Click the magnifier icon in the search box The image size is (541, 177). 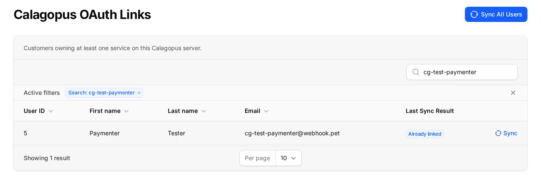(416, 72)
